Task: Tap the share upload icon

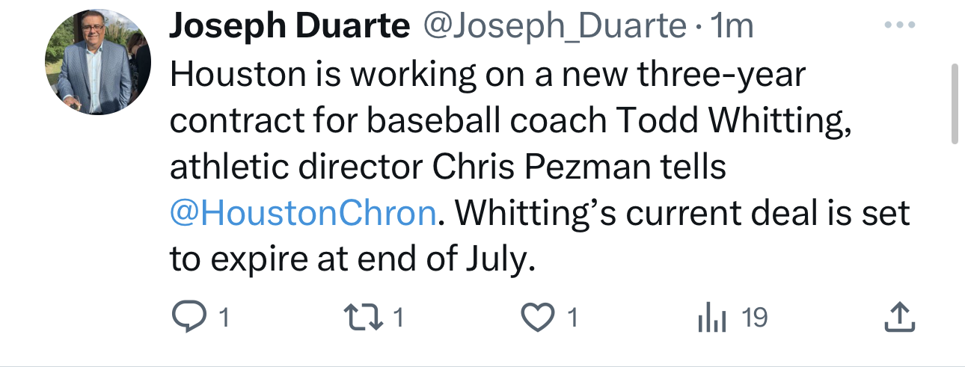Action: click(898, 318)
